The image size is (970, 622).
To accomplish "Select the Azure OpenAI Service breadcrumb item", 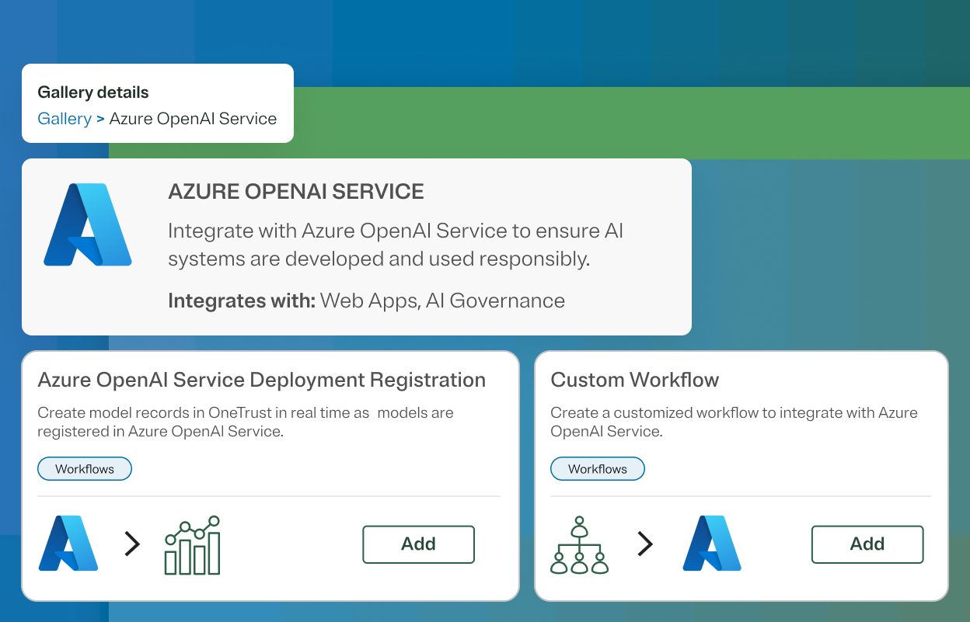I will [193, 118].
